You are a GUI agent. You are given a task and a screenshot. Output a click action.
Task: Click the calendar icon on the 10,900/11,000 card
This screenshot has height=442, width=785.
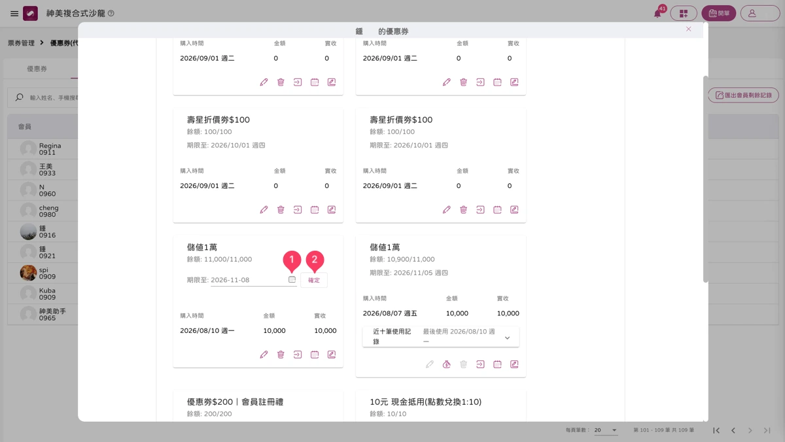coord(497,364)
